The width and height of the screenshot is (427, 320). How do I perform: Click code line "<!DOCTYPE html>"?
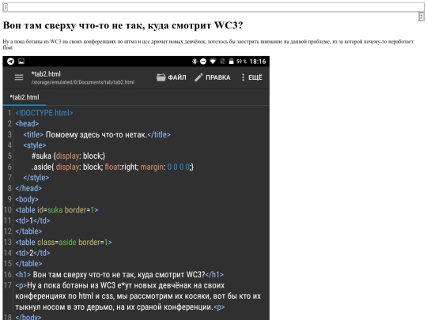click(x=44, y=113)
